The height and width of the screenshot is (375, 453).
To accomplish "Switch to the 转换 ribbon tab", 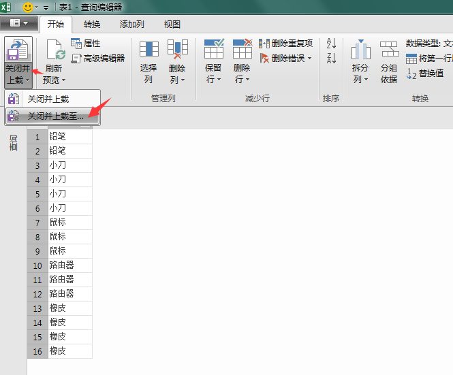I will 92,25.
